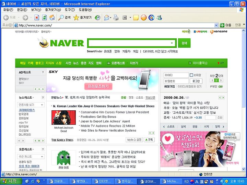Click the taskbar security shield tray icon
Screen dimensions: 247x185
tap(227, 181)
